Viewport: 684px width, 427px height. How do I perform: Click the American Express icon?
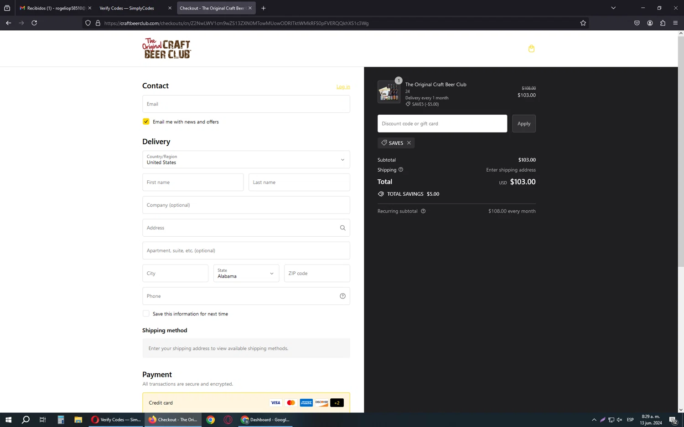point(306,403)
